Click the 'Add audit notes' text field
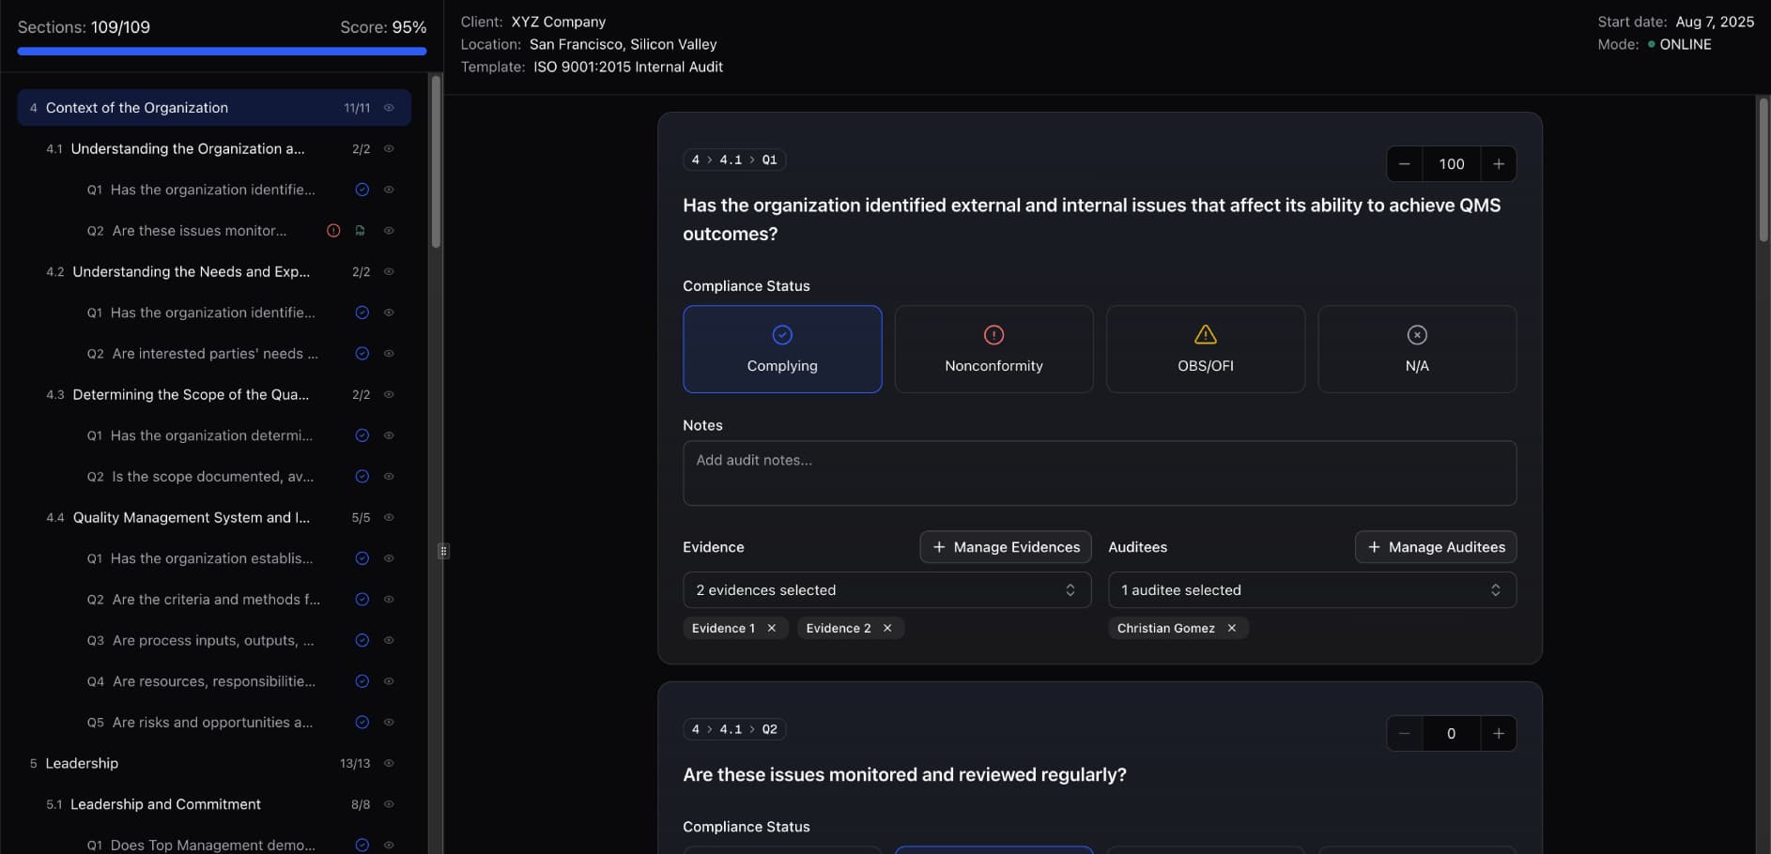 pos(1099,473)
